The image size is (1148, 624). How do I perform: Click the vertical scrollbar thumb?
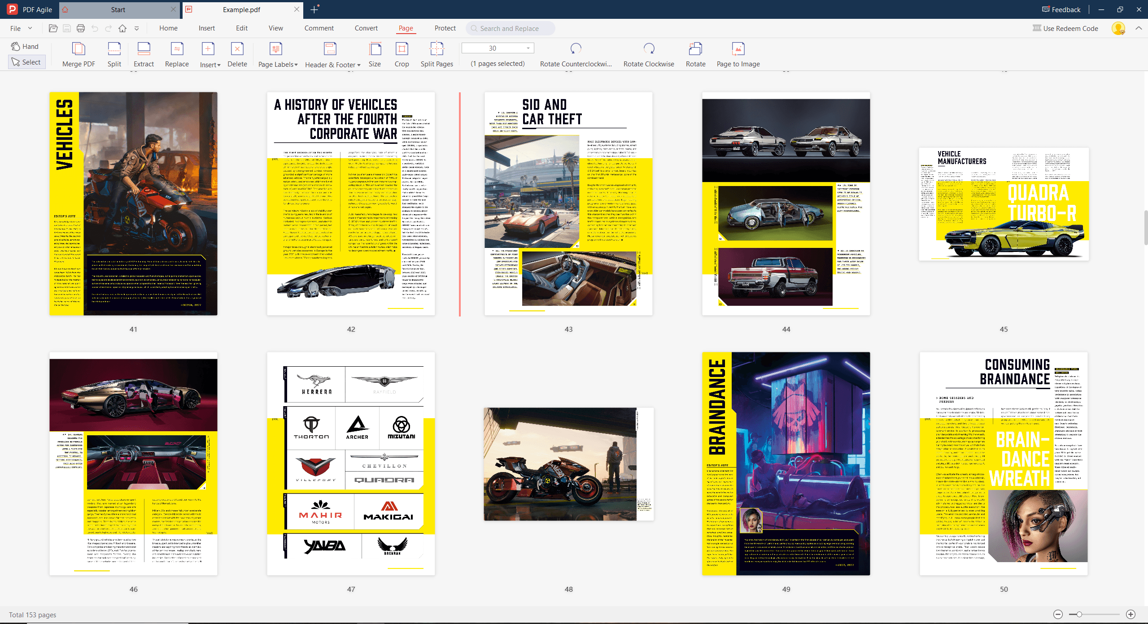click(x=1145, y=228)
